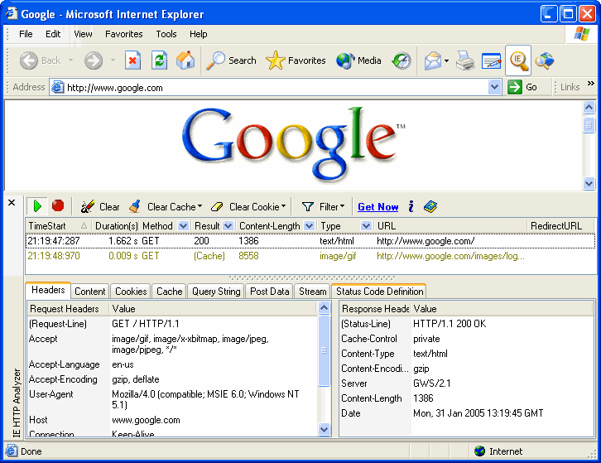
Task: Stop page loading with red X icon
Action: point(132,60)
